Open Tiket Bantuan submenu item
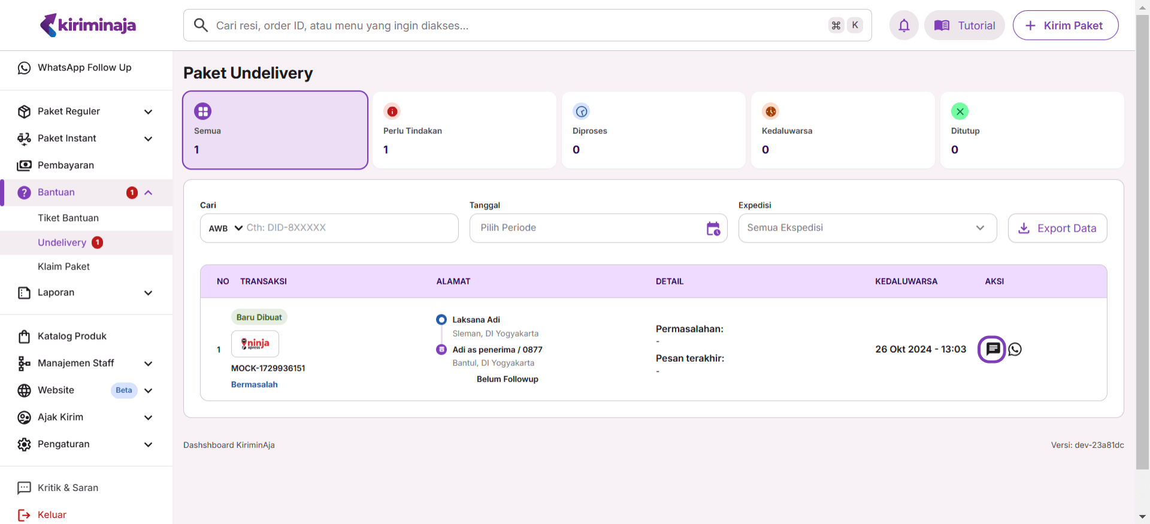 [68, 218]
